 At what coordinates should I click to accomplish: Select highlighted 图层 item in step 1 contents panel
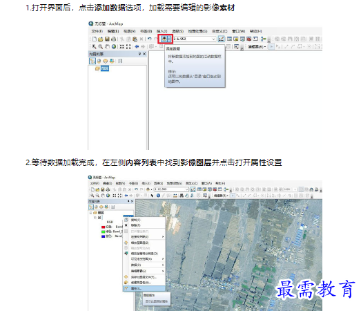tap(105, 68)
